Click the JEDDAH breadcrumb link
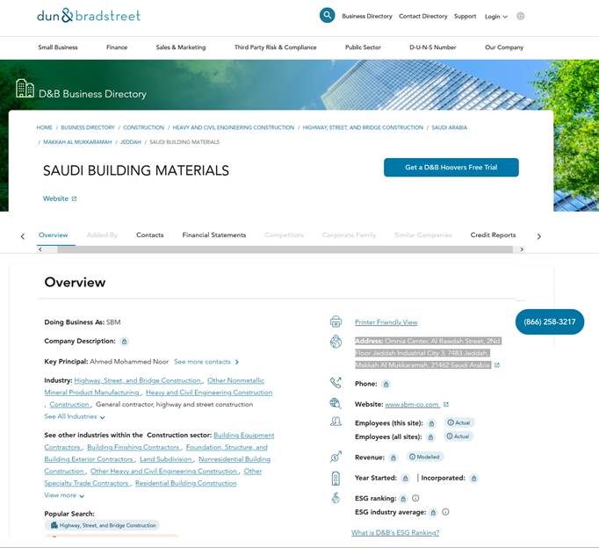The width and height of the screenshot is (599, 548). (131, 142)
